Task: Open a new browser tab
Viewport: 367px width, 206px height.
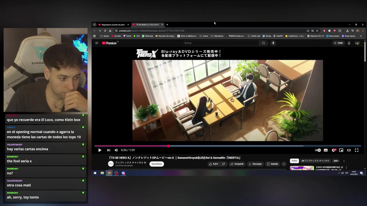Action: tap(167, 25)
